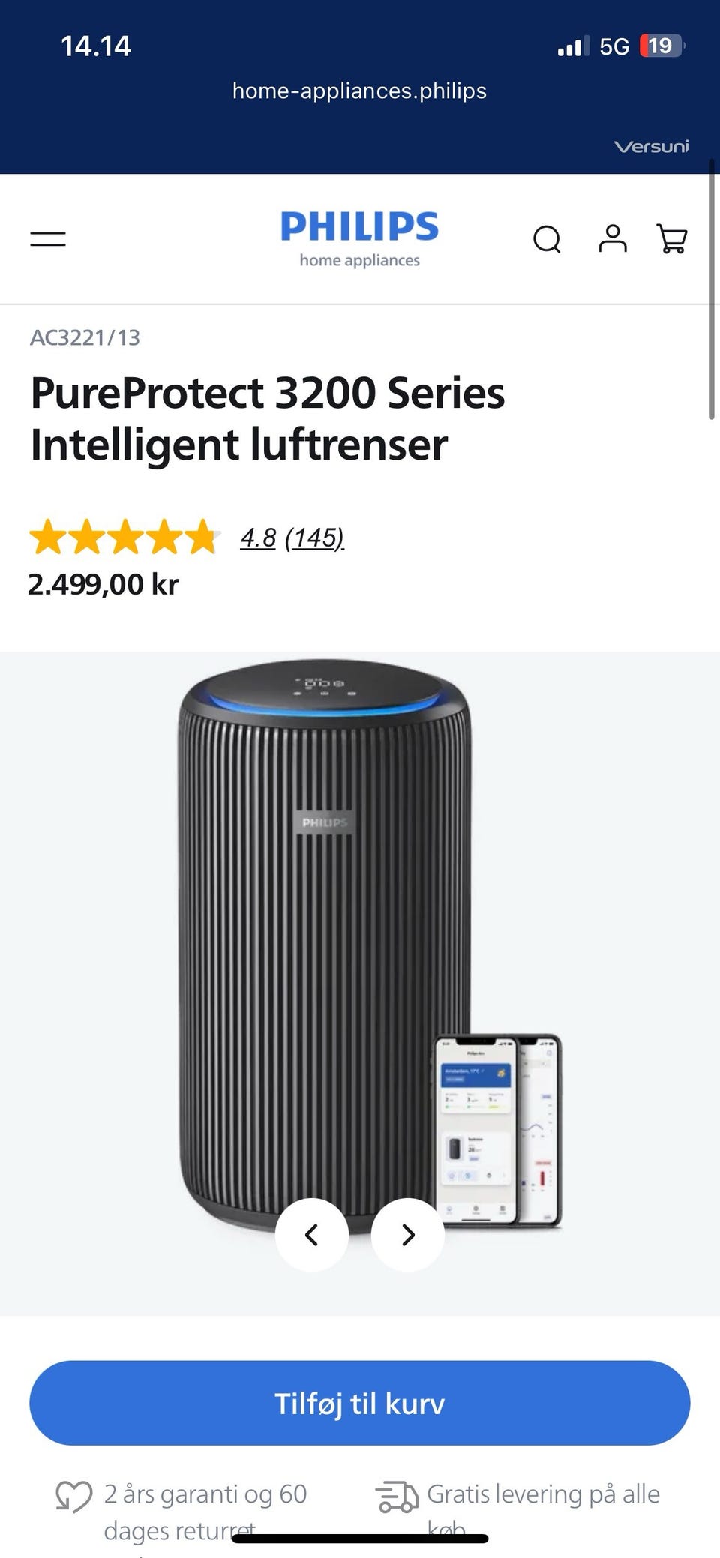The width and height of the screenshot is (720, 1558).
Task: Show next product image arrow
Action: pos(408,1235)
